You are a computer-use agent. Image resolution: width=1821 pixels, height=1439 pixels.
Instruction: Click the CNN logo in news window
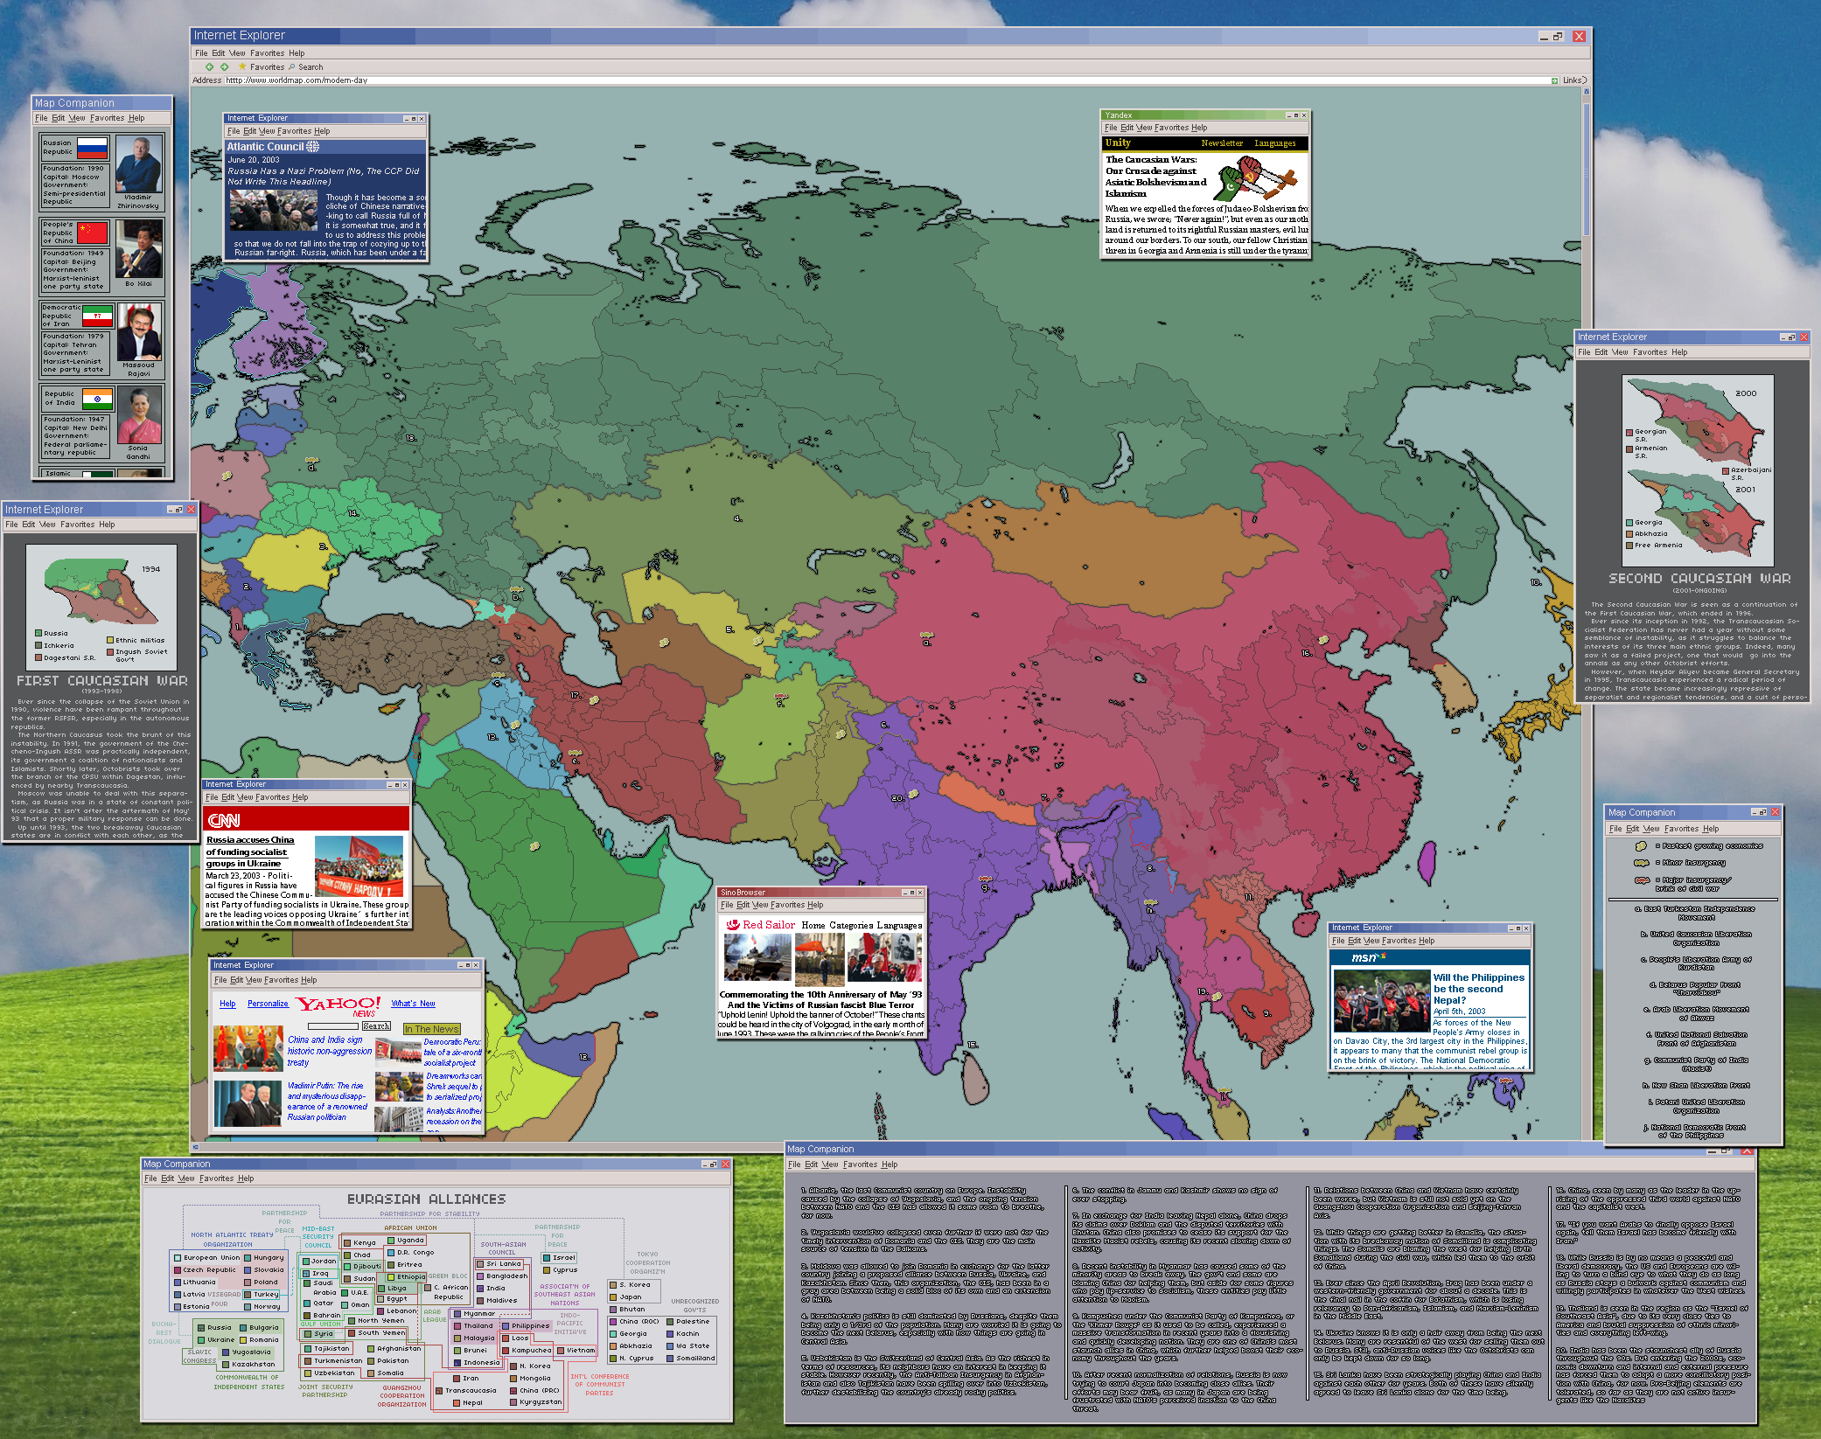click(x=224, y=820)
